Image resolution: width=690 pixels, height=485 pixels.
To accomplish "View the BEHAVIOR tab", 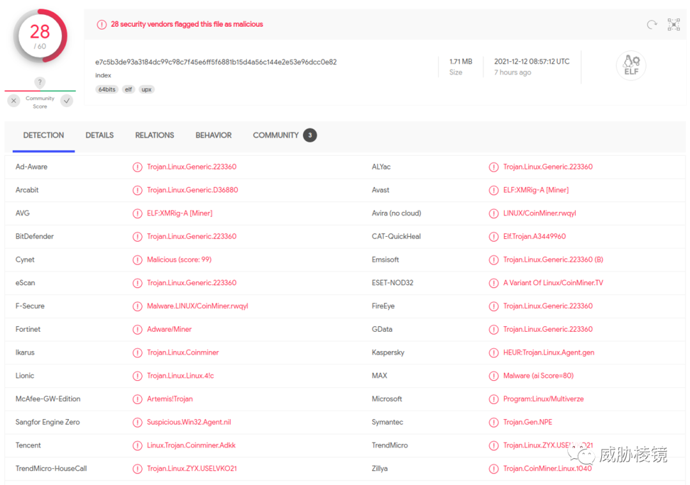I will coord(213,135).
